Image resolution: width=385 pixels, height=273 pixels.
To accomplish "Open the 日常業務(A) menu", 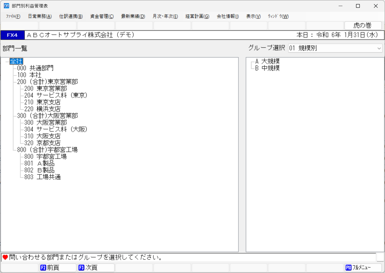I will click(x=40, y=16).
